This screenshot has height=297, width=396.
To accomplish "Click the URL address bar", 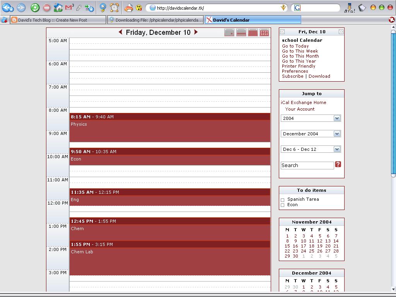I will tap(217, 8).
